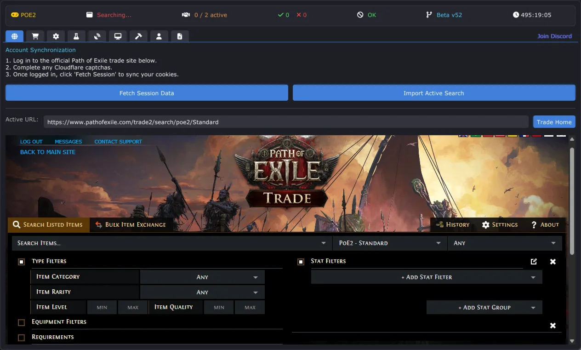Click the Join Discord link

[555, 36]
